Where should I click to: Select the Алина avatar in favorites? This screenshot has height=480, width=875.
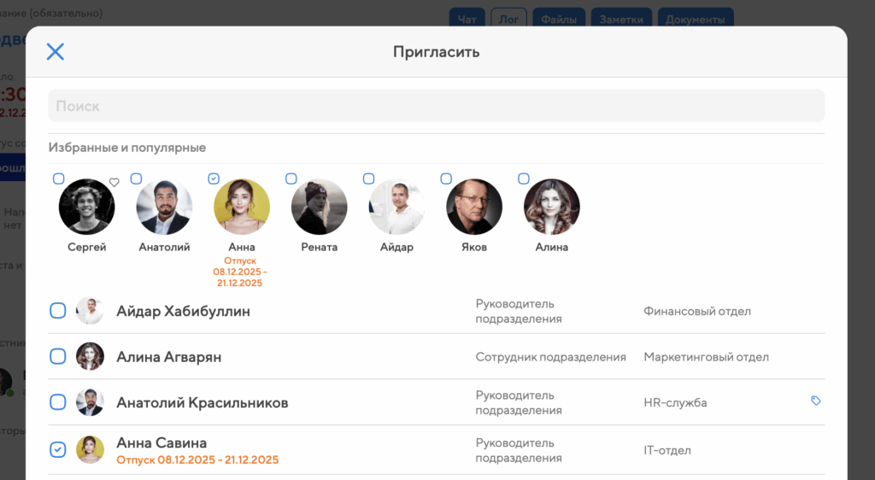coord(551,208)
